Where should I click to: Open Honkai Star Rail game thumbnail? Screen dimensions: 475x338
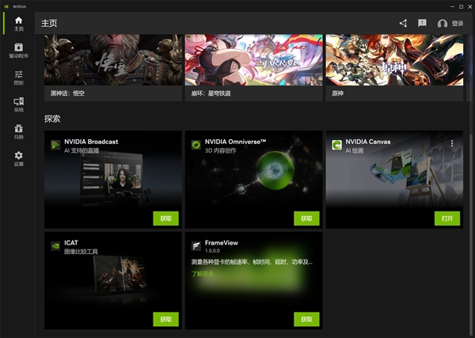253,67
